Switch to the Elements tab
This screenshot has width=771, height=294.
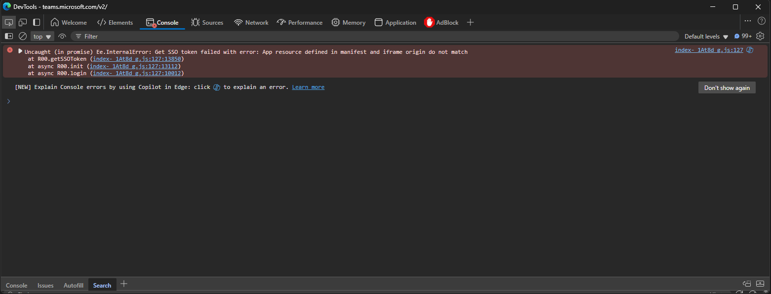(x=115, y=22)
